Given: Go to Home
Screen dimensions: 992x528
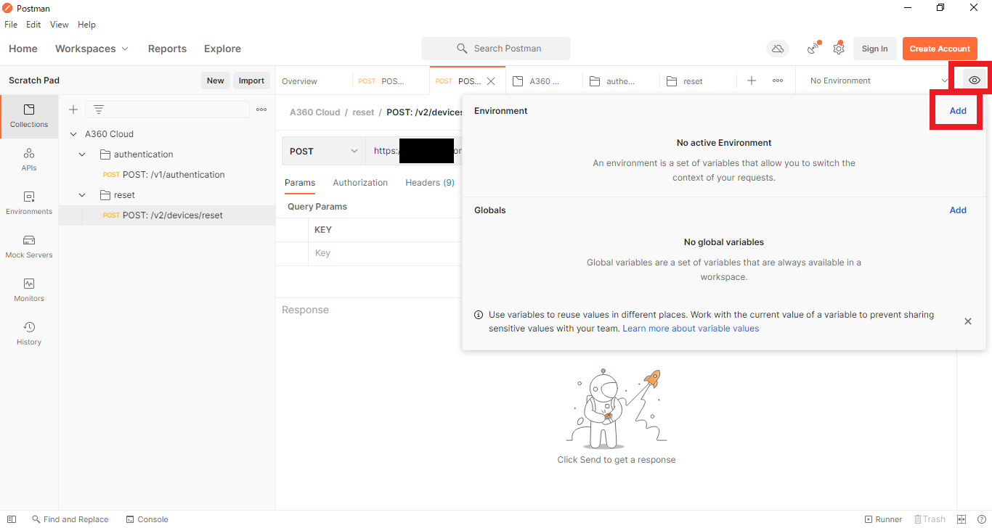Looking at the screenshot, I should click(x=23, y=49).
